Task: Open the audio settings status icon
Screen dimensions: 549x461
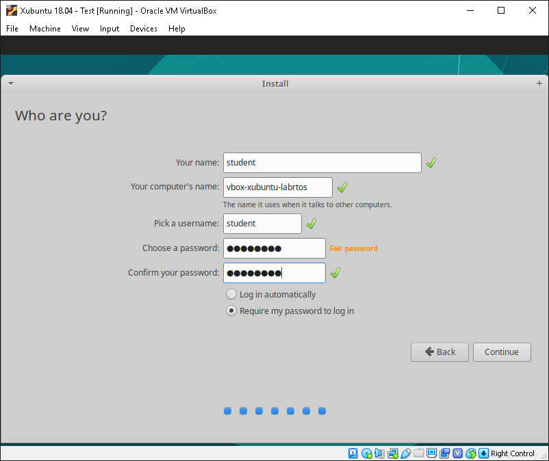Action: click(379, 453)
